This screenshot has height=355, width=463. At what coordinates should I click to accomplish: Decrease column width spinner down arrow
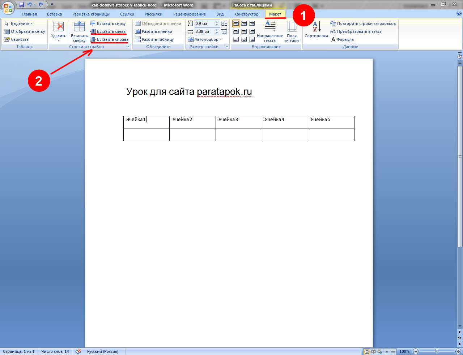(x=217, y=33)
